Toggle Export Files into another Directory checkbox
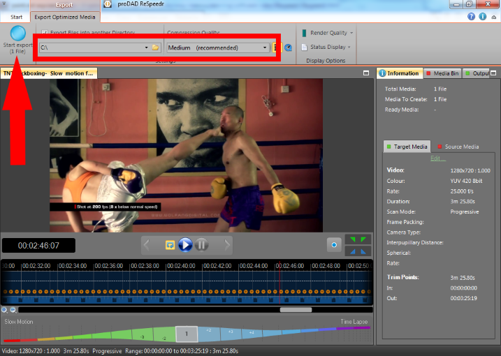 coord(44,32)
